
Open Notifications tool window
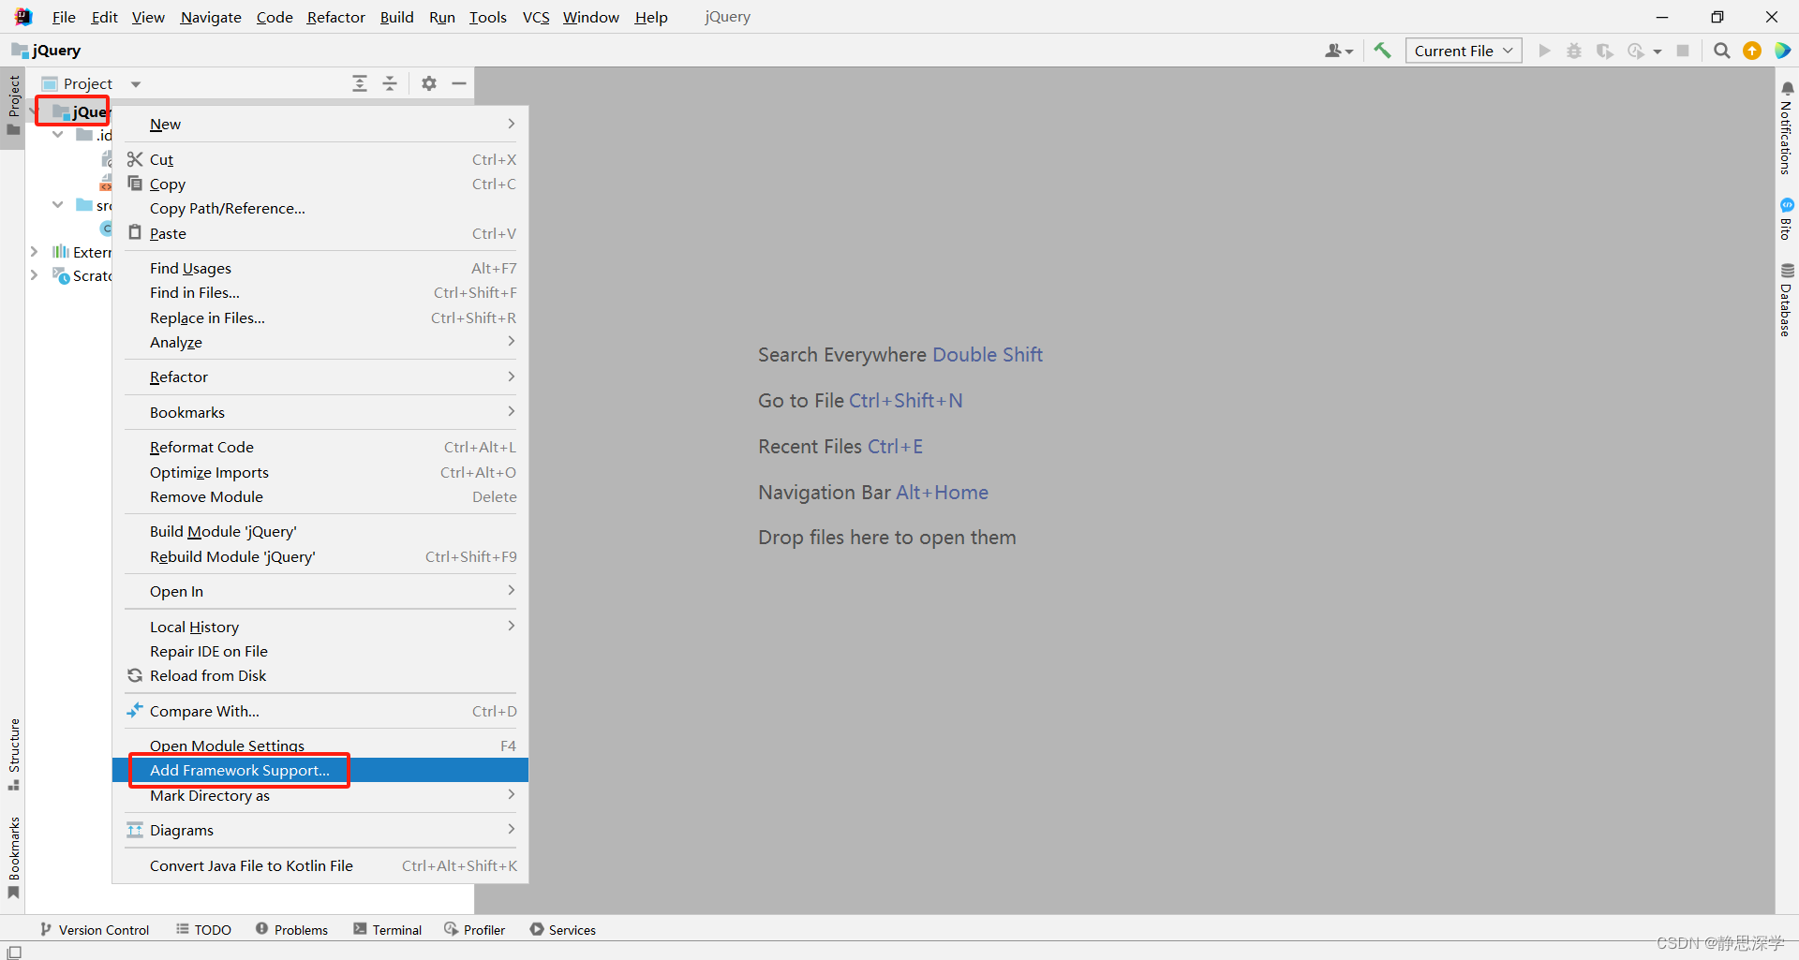(x=1787, y=127)
